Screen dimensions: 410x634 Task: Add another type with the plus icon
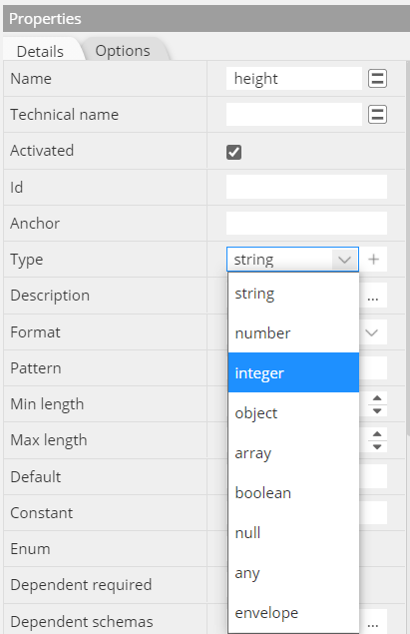pyautogui.click(x=374, y=260)
